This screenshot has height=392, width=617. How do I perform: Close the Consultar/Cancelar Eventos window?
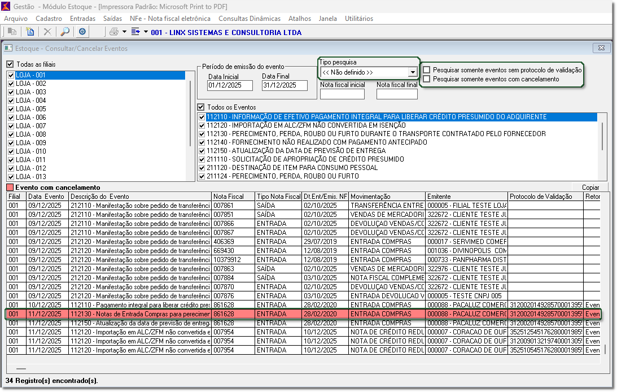pyautogui.click(x=601, y=49)
